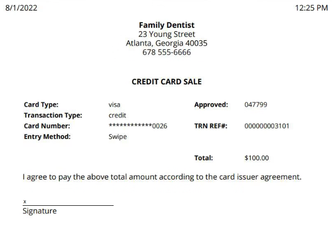Click the Signature caption text
Viewport: 334px width, 226px height.
(40, 211)
